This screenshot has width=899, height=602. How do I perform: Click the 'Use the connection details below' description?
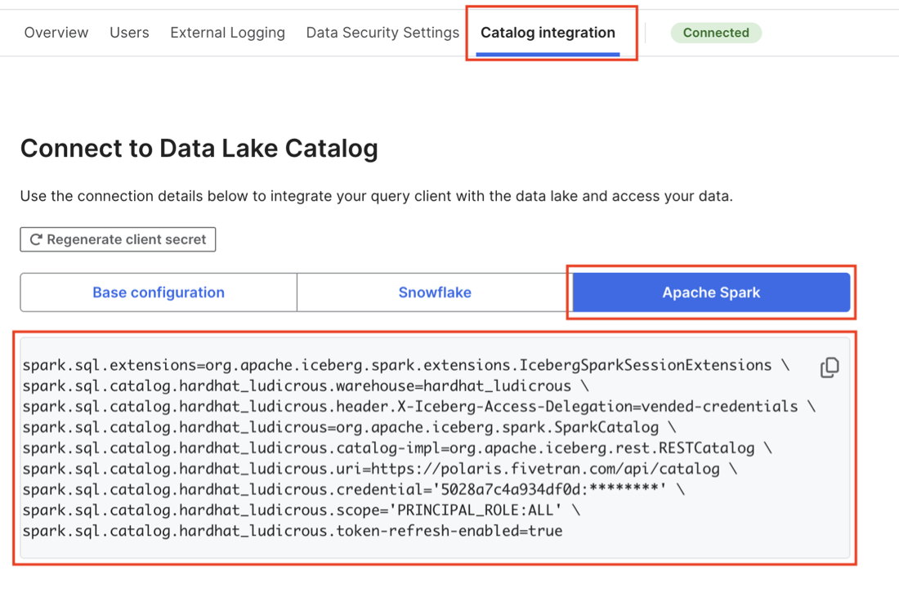[x=376, y=197]
